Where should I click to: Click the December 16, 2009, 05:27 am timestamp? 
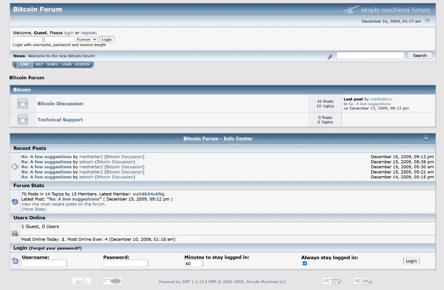click(x=392, y=21)
